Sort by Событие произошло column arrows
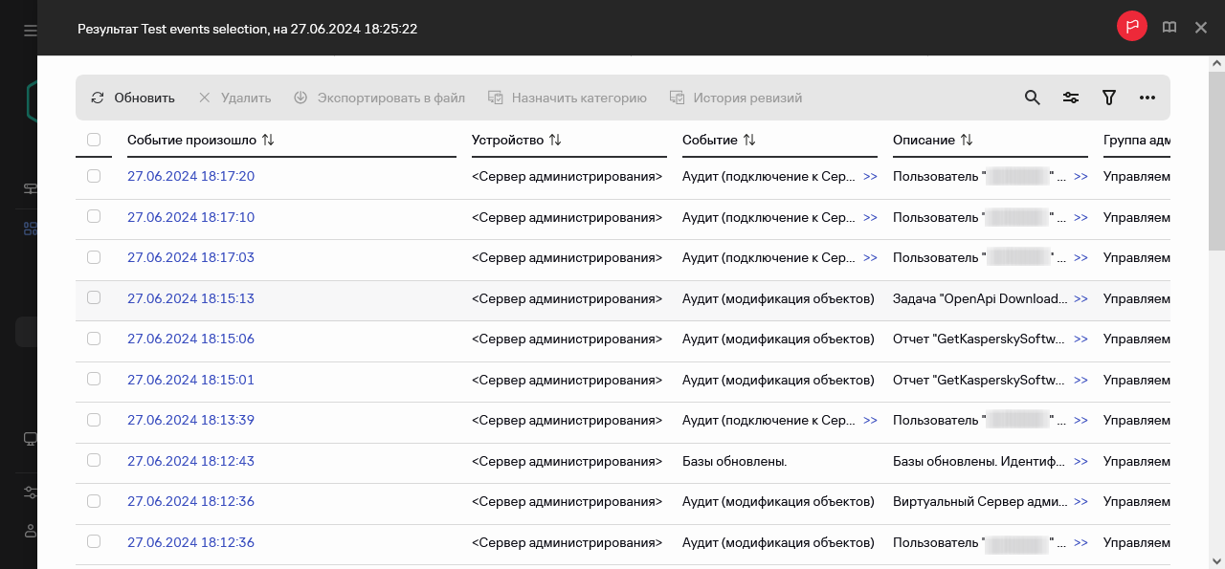This screenshot has height=569, width=1225. point(268,140)
